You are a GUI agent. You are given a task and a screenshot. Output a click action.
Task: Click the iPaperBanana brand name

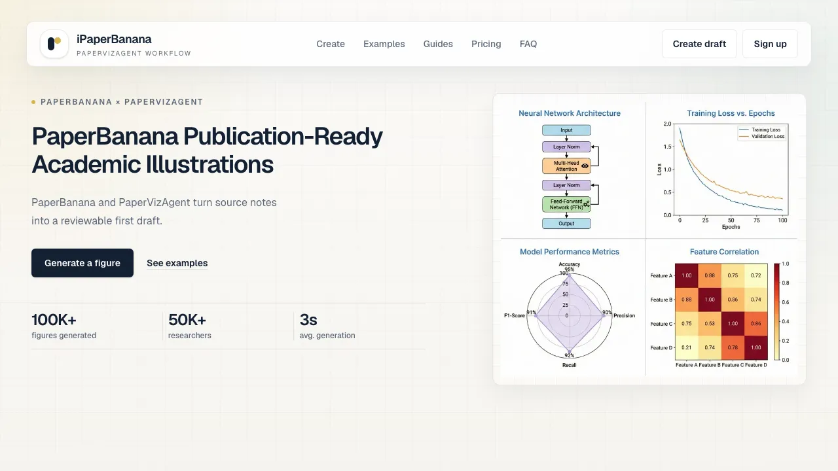tap(114, 39)
